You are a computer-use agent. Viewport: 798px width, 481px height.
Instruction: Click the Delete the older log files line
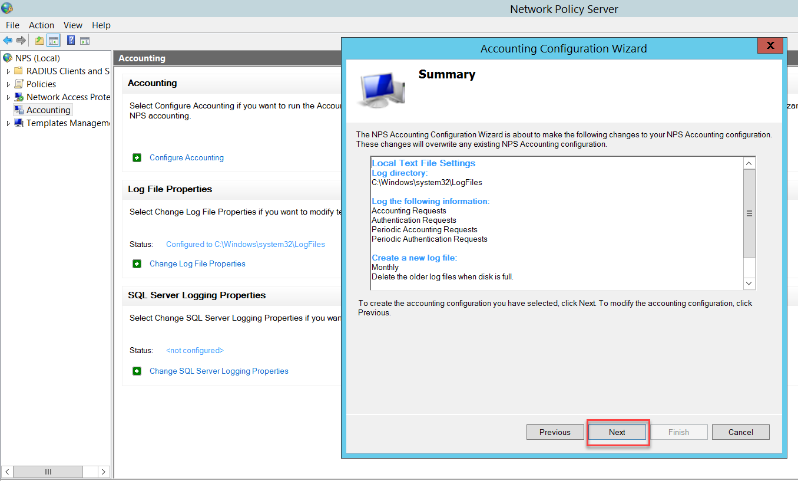442,276
